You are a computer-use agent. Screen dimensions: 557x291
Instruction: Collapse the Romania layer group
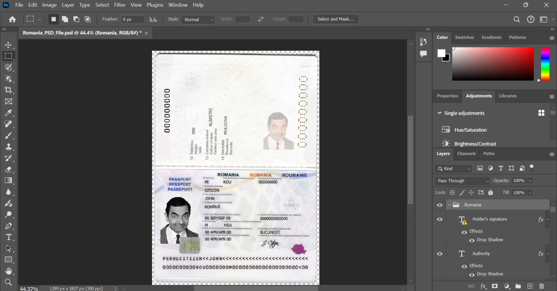point(449,205)
